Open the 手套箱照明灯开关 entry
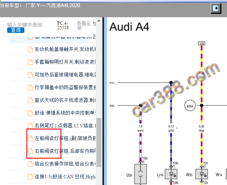227x185 pixels. pyautogui.click(x=65, y=62)
